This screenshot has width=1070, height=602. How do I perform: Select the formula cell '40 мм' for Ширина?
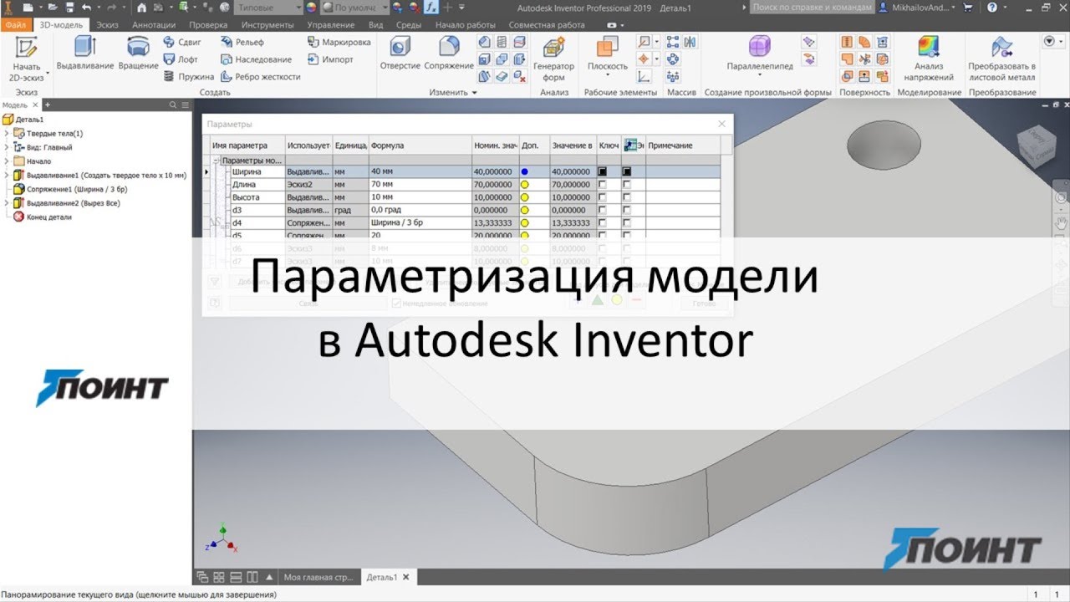(420, 171)
